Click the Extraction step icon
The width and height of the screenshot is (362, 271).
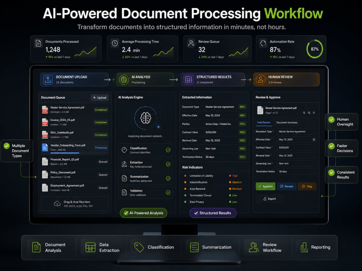(x=124, y=164)
